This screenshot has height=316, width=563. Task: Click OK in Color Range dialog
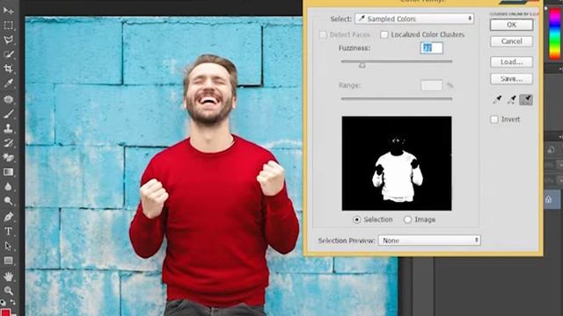[x=511, y=25]
